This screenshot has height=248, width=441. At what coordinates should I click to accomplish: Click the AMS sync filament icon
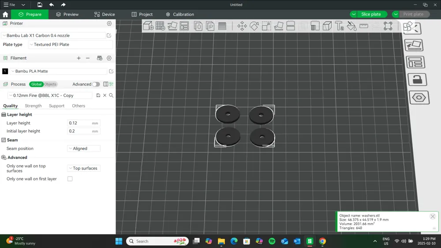[x=100, y=58]
